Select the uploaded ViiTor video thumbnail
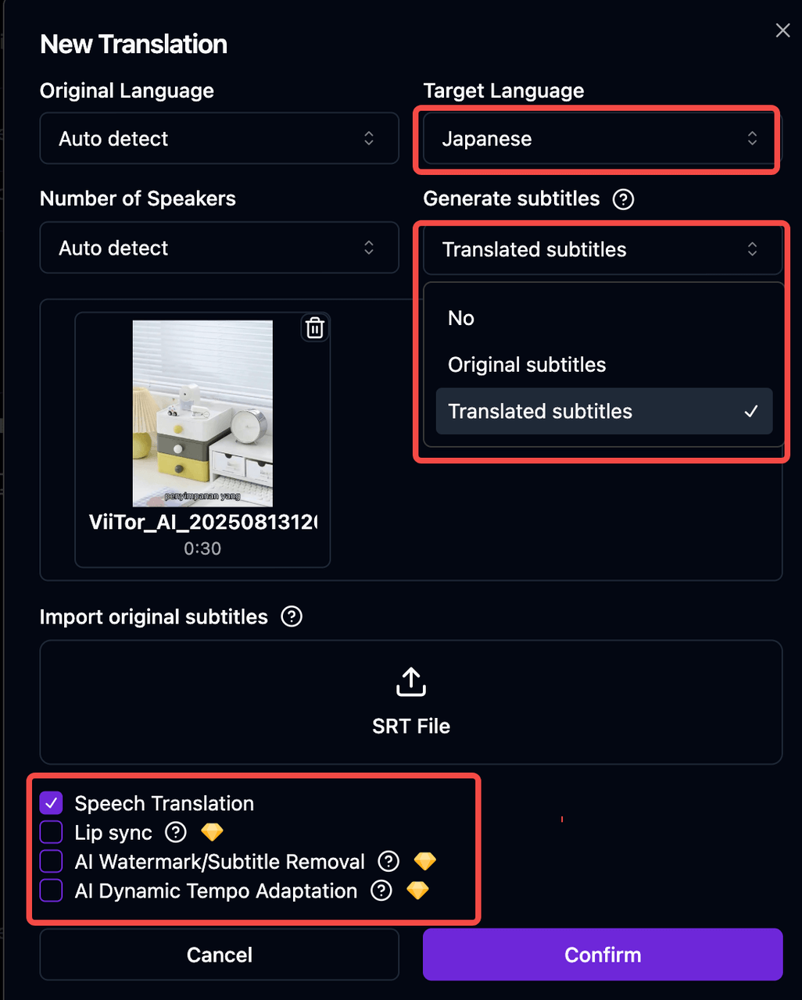 tap(202, 413)
